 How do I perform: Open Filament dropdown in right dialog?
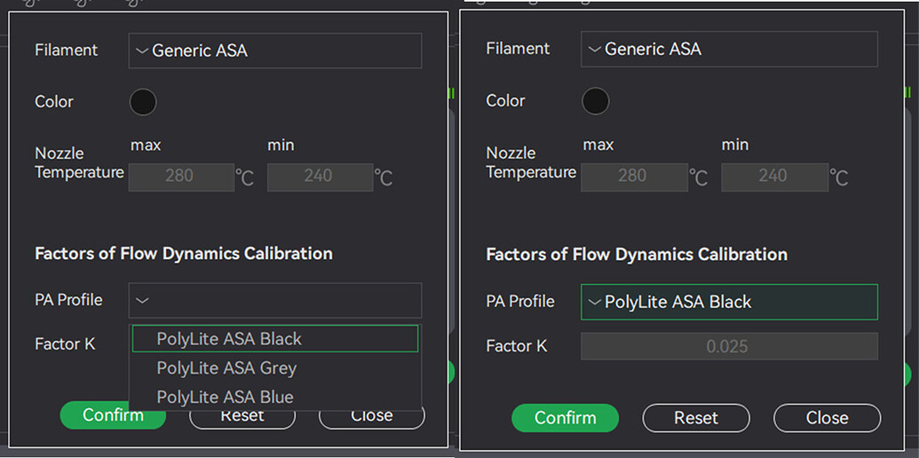729,49
